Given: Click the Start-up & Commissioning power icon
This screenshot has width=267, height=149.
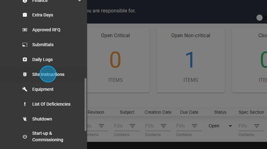Looking at the screenshot, I should click(25, 136).
